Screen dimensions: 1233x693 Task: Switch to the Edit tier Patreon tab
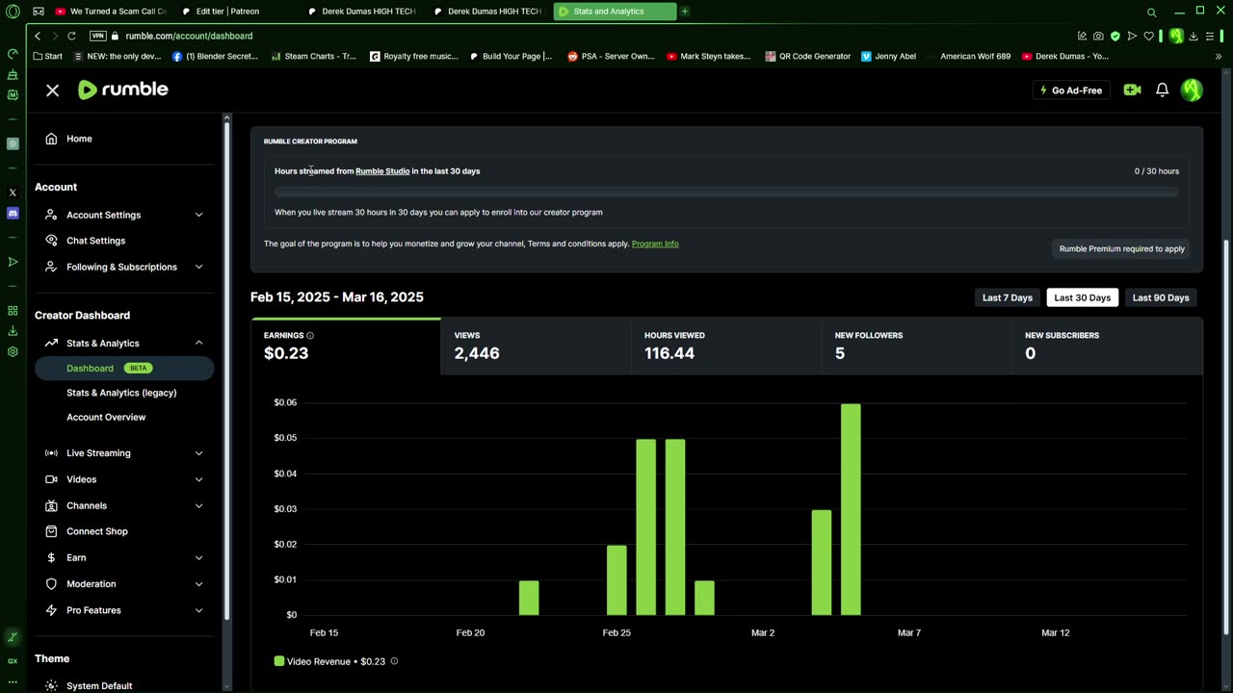227,12
